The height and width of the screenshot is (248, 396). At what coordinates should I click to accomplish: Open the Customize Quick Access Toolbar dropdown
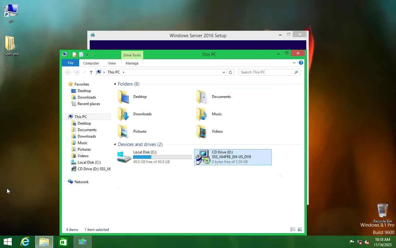click(87, 55)
